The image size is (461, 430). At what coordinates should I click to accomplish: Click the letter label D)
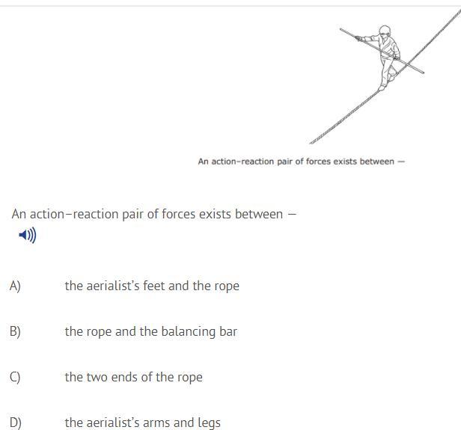(15, 423)
